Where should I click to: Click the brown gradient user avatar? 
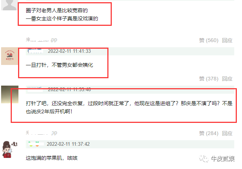10,94
